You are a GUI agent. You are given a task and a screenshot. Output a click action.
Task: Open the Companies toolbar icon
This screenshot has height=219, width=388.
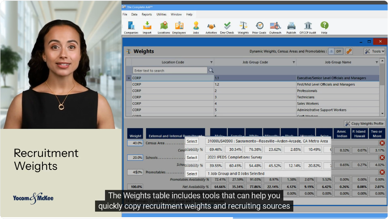pos(131,27)
